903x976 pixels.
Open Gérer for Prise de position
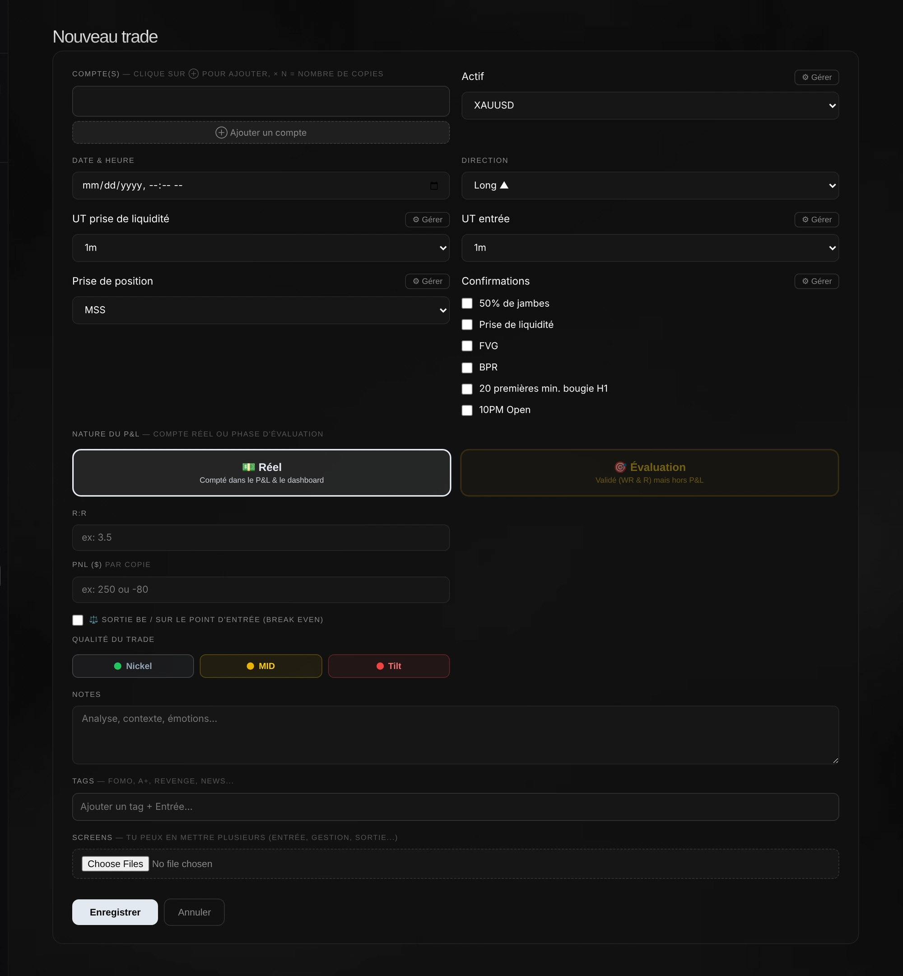(x=427, y=281)
